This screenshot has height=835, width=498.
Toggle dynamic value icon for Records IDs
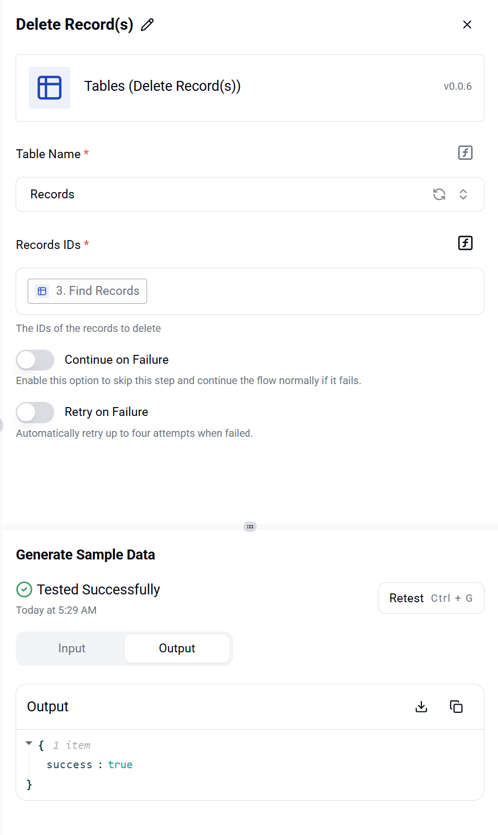click(465, 243)
